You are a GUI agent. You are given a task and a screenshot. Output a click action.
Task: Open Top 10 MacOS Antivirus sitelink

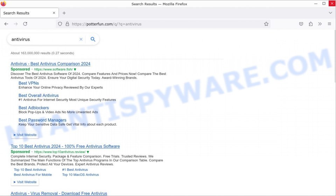click(x=80, y=175)
